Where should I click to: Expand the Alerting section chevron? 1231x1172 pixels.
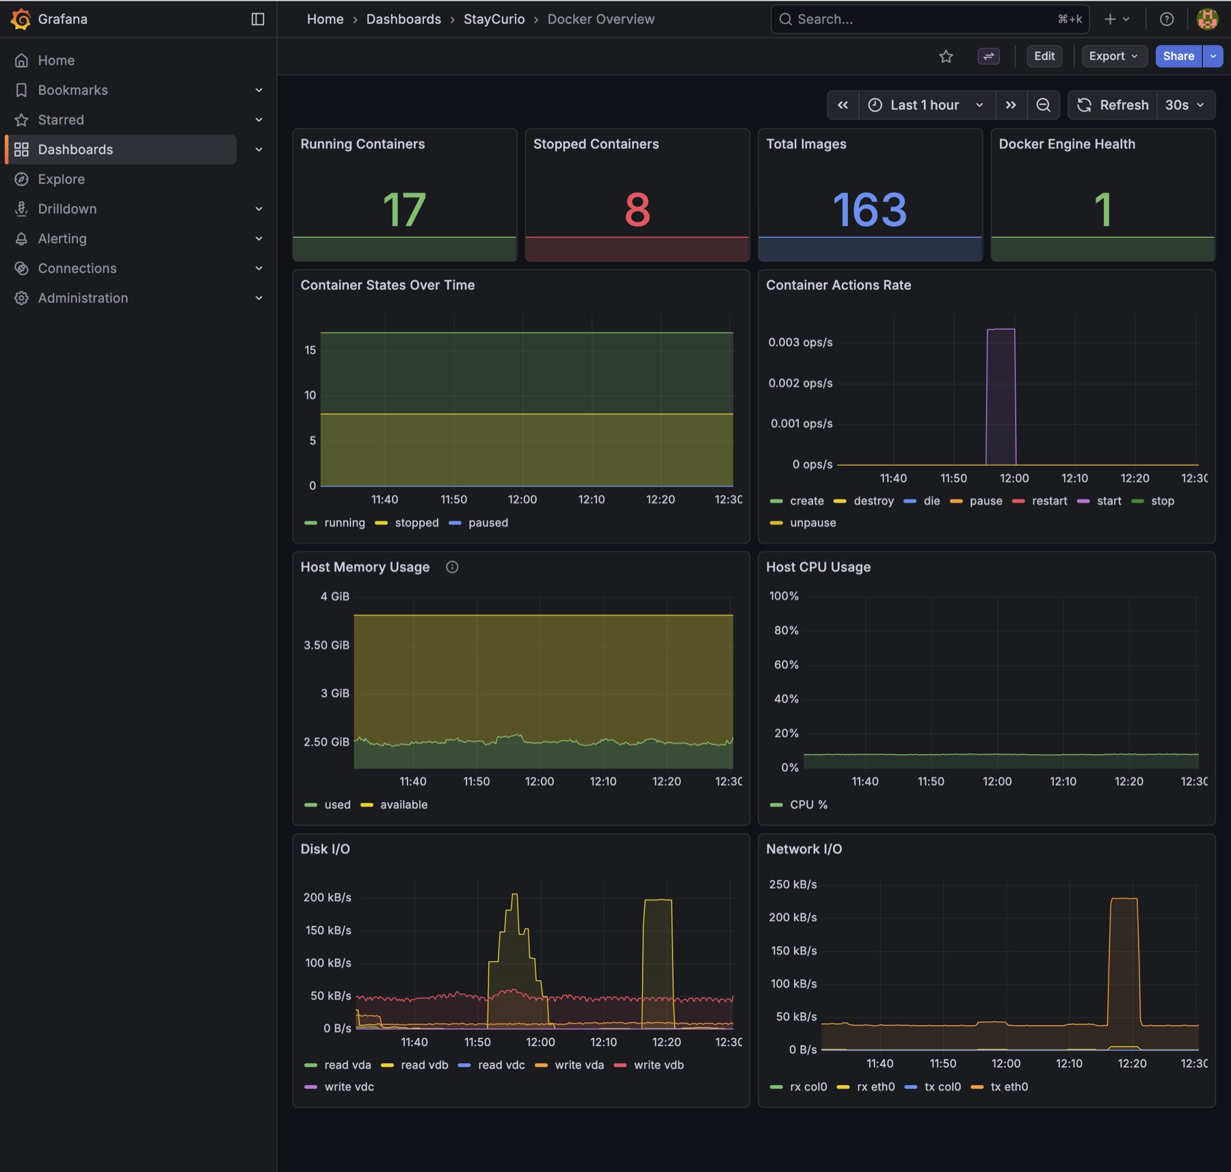[259, 239]
